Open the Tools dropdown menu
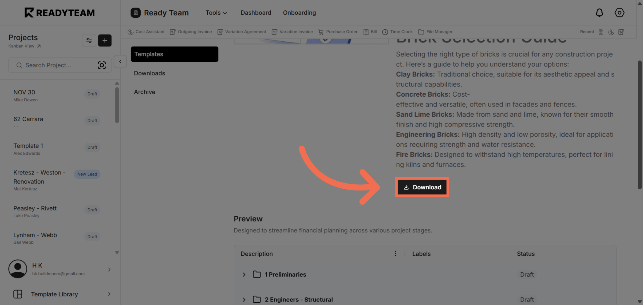Image resolution: width=643 pixels, height=305 pixels. [x=216, y=13]
